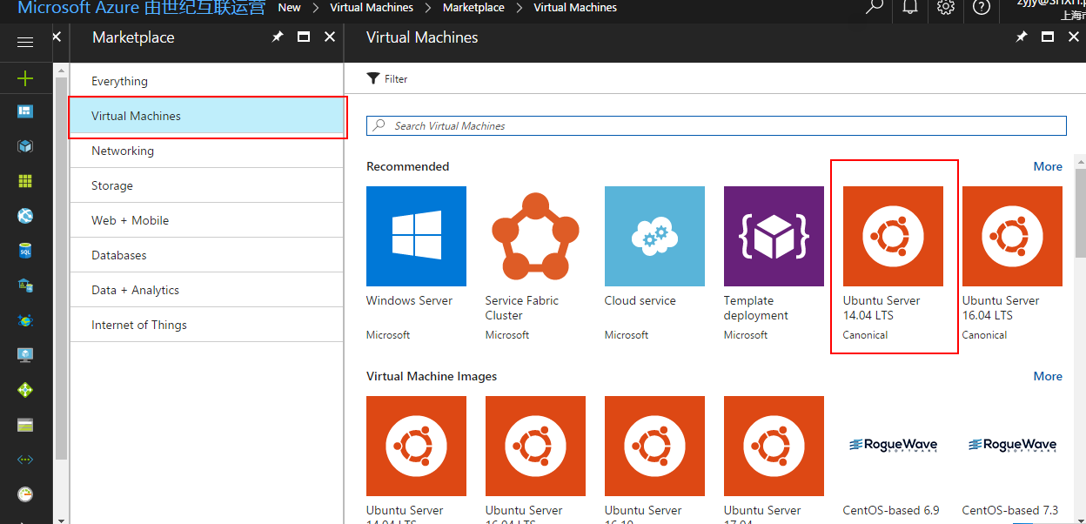This screenshot has width=1086, height=524.
Task: Click the Filter funnel button
Action: [x=387, y=78]
